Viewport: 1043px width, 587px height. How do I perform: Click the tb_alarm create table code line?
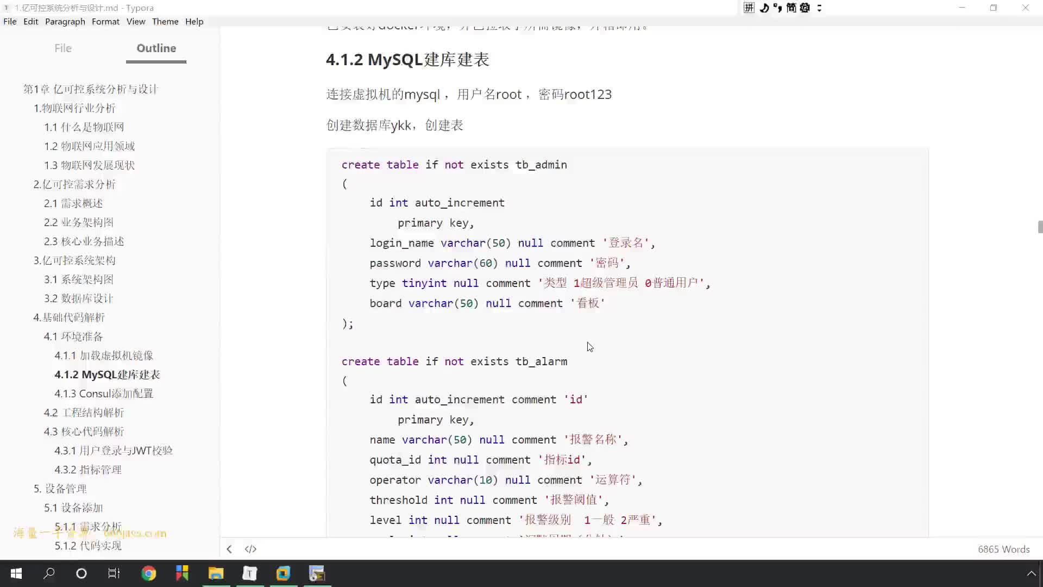454,361
